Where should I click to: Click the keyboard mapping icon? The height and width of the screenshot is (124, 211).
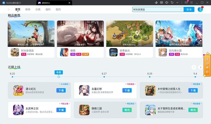pos(161,2)
